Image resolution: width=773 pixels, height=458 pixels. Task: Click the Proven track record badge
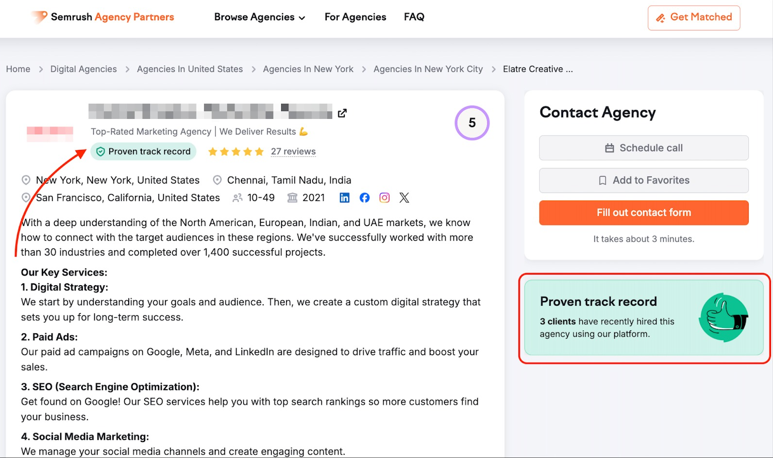tap(143, 151)
